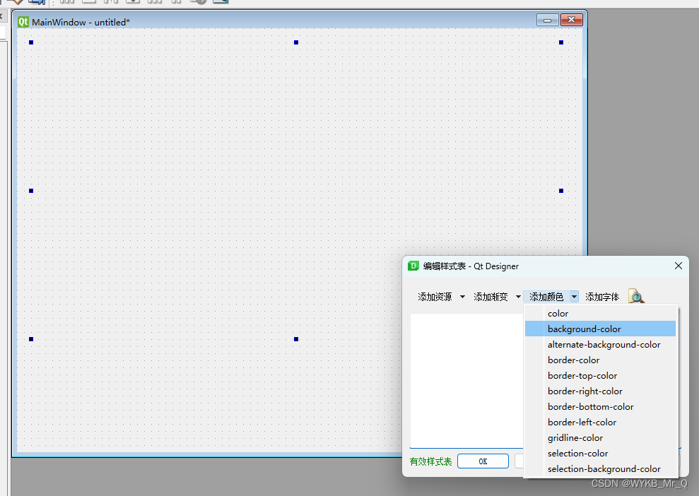Screen dimensions: 699x496
Task: Click the bottom-left selection handle of the form
Action: tap(31, 339)
